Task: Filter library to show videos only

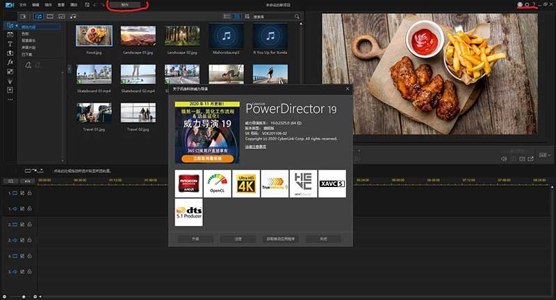Action: [x=50, y=16]
